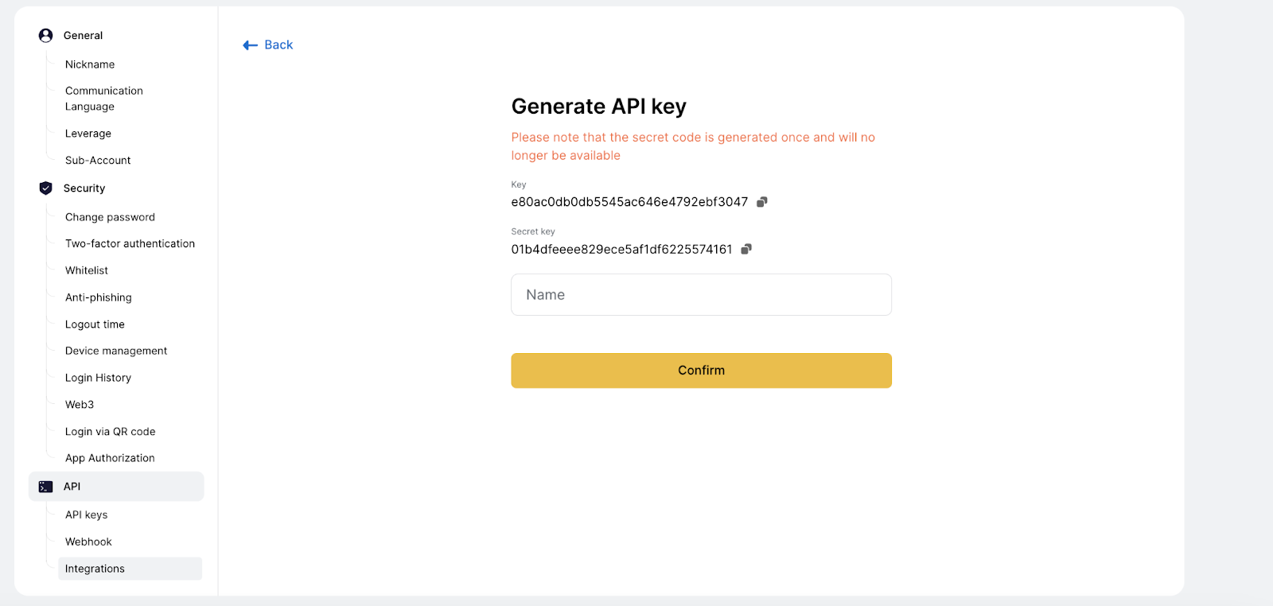Go to Leverage settings
Screen dimensions: 1273x606
88,134
